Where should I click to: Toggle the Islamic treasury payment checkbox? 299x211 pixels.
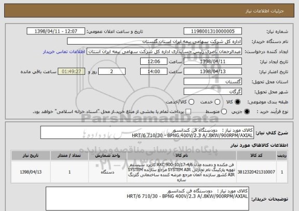point(188,111)
